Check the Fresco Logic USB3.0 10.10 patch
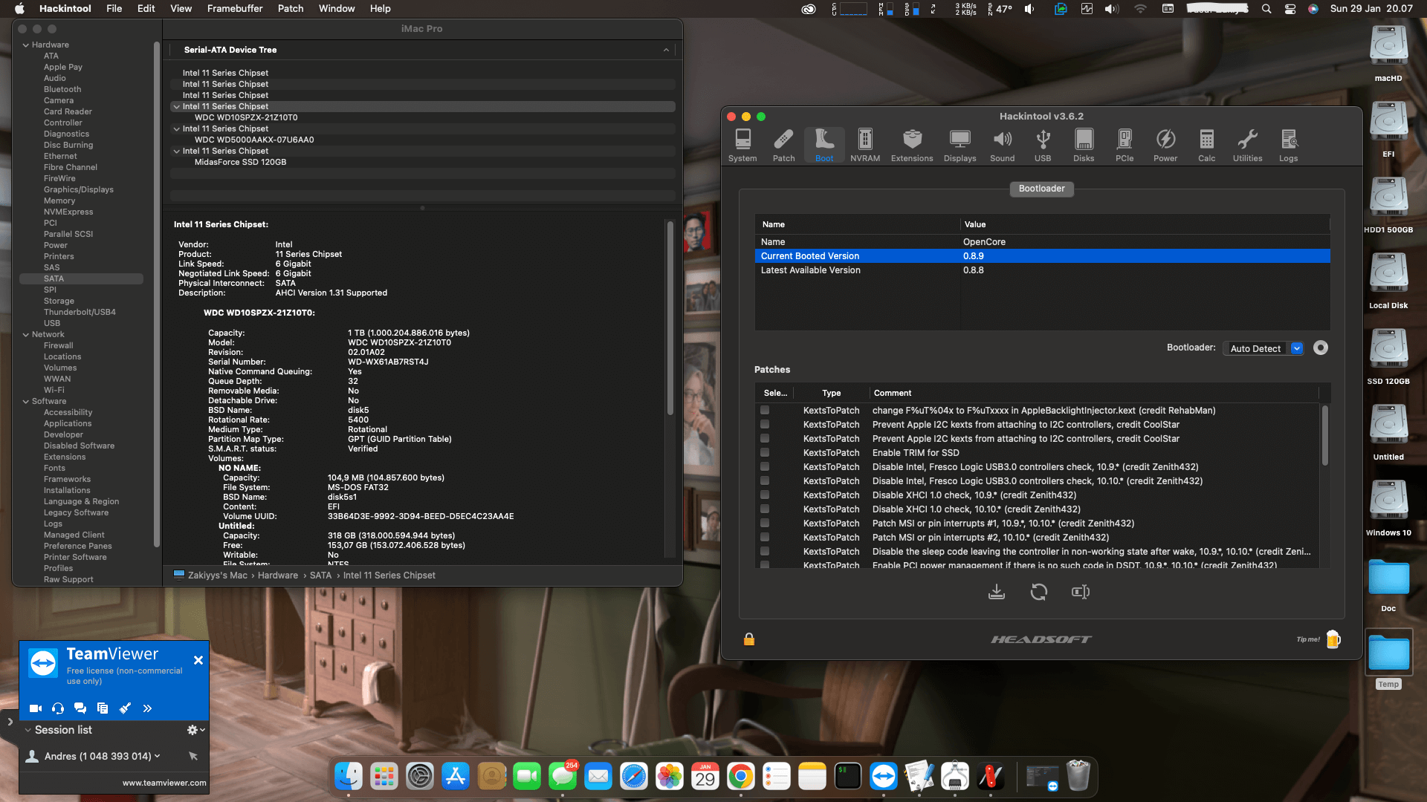1427x802 pixels. (764, 480)
